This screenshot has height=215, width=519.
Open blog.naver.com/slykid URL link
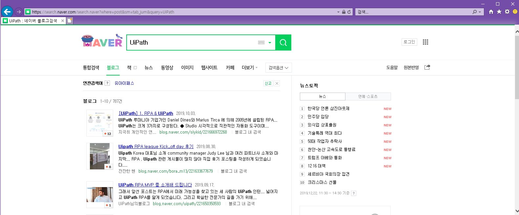[193, 132]
